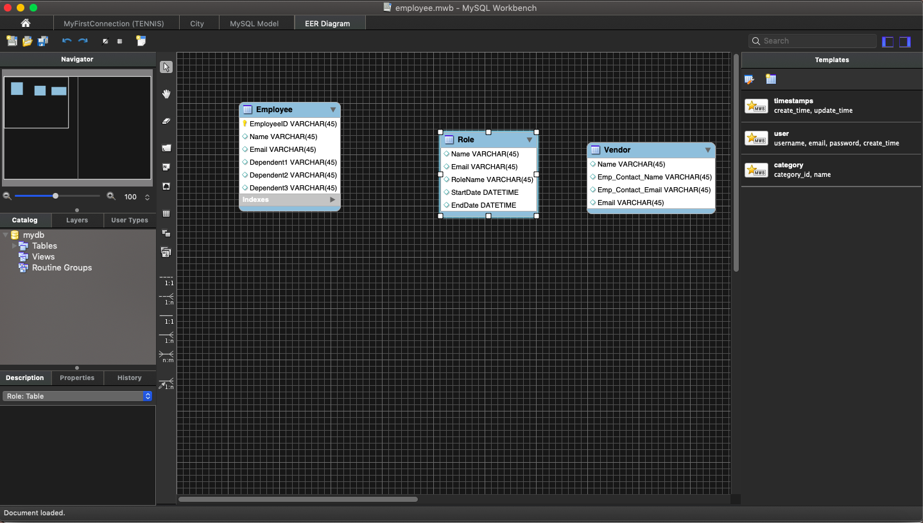Click the Navigator zoom slider handle
The image size is (923, 523).
tap(56, 196)
